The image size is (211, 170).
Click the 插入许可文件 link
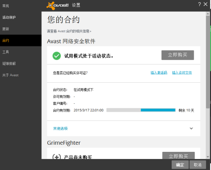tap(182, 73)
